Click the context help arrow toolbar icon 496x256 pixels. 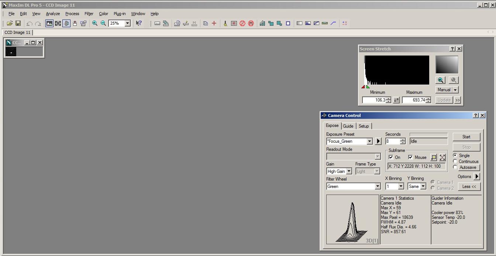click(x=139, y=23)
